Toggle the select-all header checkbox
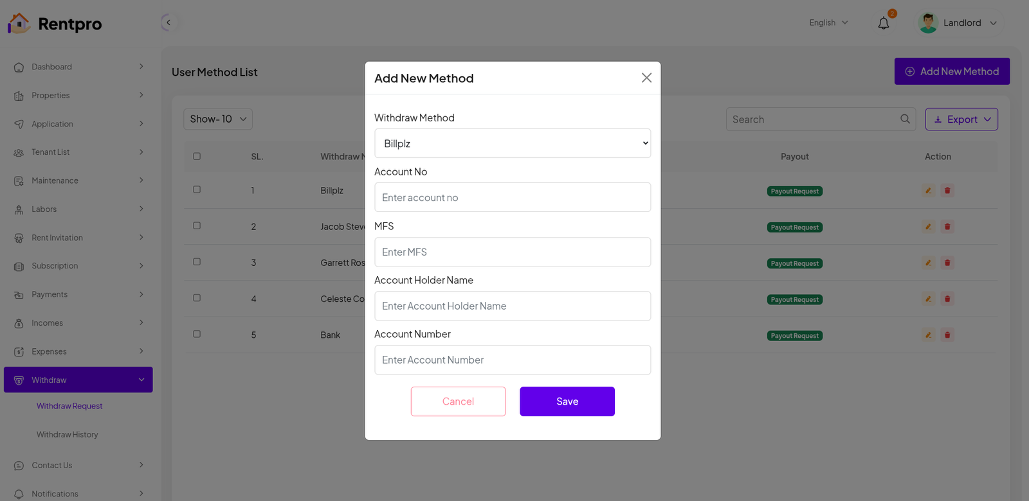 197,156
